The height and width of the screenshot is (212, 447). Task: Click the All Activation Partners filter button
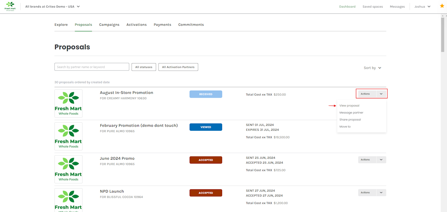pos(178,67)
